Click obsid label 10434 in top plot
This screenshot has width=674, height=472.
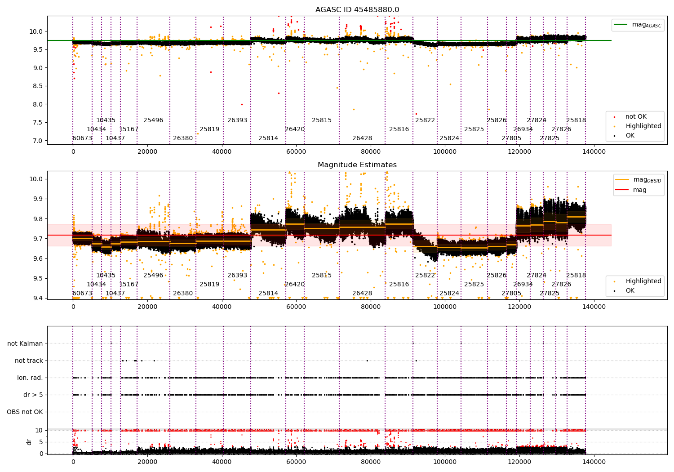click(x=97, y=129)
